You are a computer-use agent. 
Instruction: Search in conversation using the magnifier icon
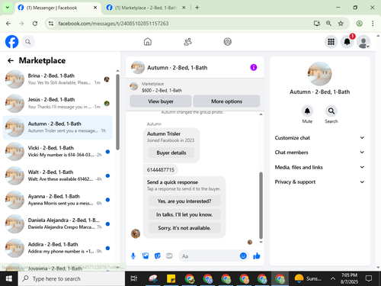[331, 111]
